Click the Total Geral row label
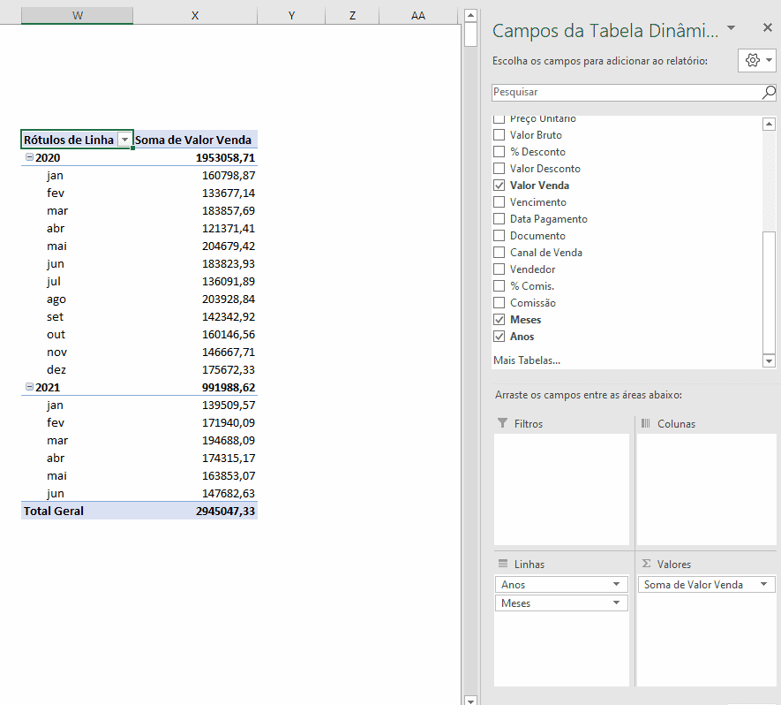This screenshot has height=705, width=781. pyautogui.click(x=54, y=511)
